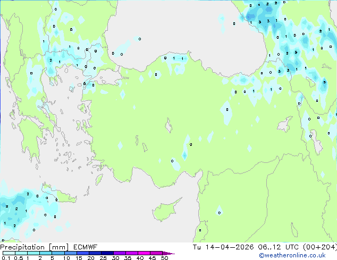Select the 40–45 mm bright magenta swatch
Screen dimensions: 337x260
click(144, 253)
